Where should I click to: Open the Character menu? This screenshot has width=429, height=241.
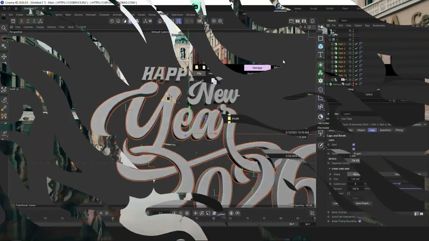[104, 15]
